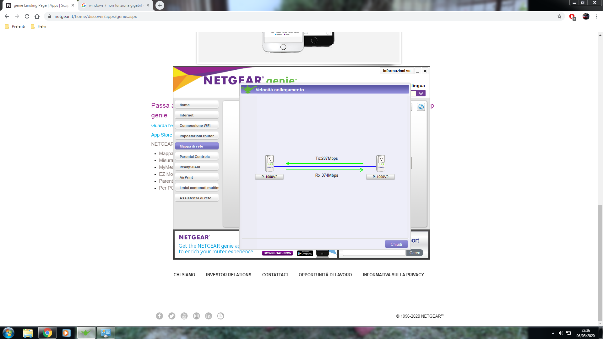Image resolution: width=603 pixels, height=339 pixels.
Task: Click the search field beside Cerca
Action: 374,253
